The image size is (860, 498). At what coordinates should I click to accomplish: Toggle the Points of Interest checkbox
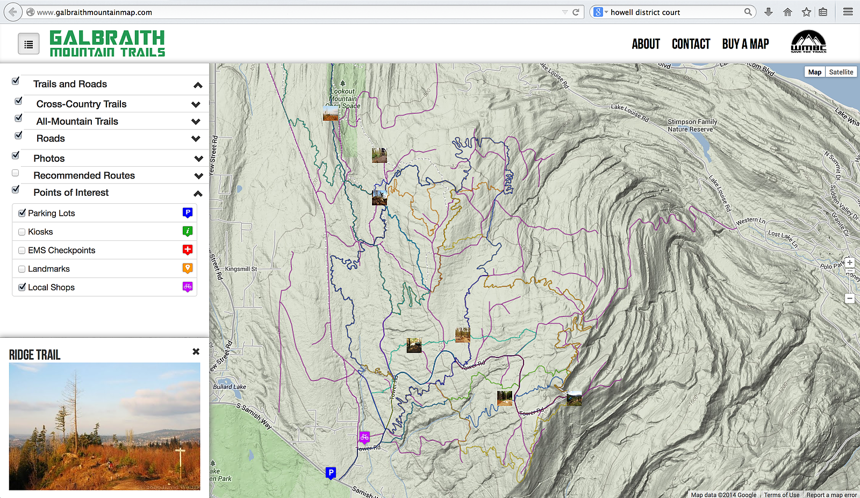(16, 189)
